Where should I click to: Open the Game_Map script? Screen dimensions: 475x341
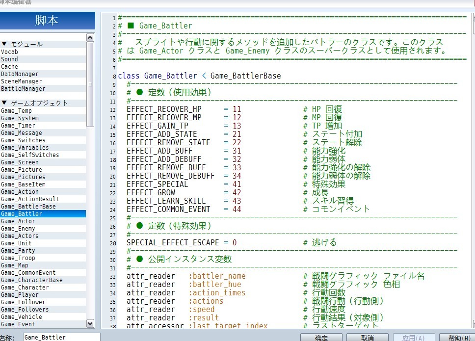click(x=43, y=265)
